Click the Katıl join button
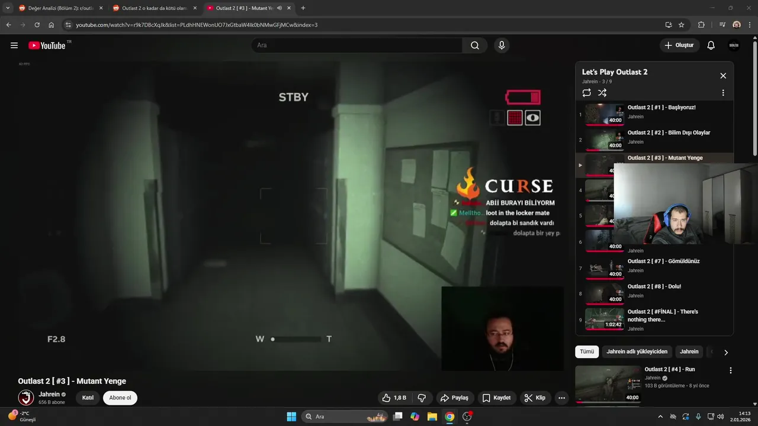 (x=88, y=398)
